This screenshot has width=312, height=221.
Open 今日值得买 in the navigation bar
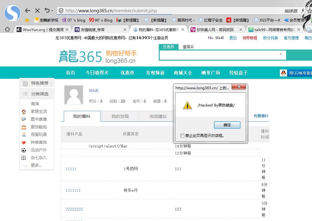97,73
